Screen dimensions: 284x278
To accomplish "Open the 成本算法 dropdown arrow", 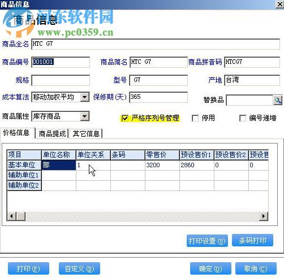I will (x=85, y=97).
